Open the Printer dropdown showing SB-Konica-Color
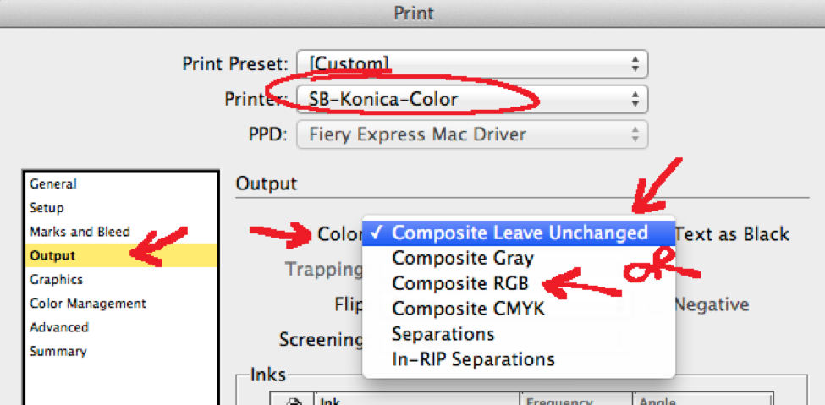The image size is (825, 405). pyautogui.click(x=472, y=99)
